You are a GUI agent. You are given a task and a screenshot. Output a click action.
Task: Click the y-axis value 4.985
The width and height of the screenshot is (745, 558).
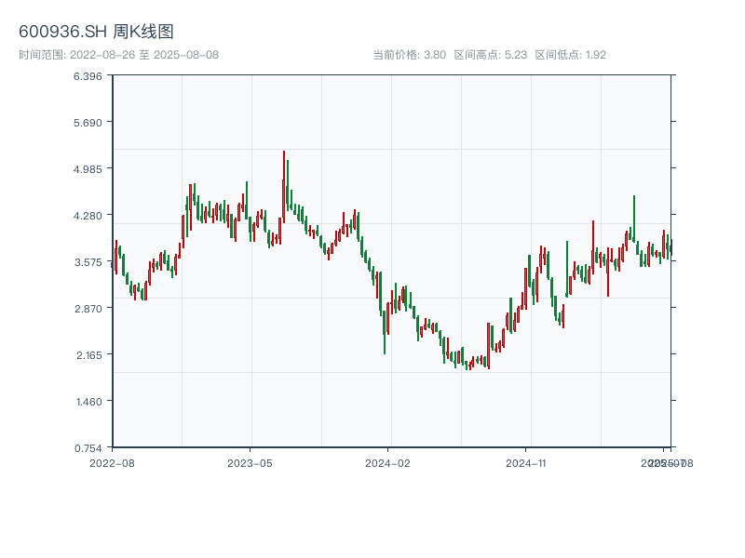88,169
